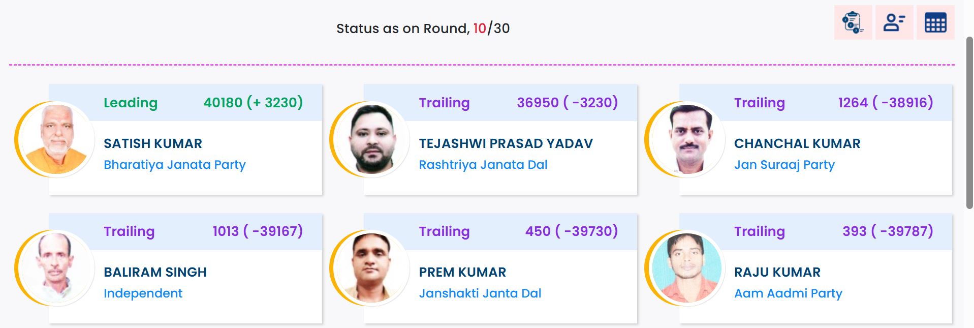Viewport: 974px width, 328px height.
Task: Click Tejashwi Prasad Yadav's photo
Action: click(x=372, y=139)
